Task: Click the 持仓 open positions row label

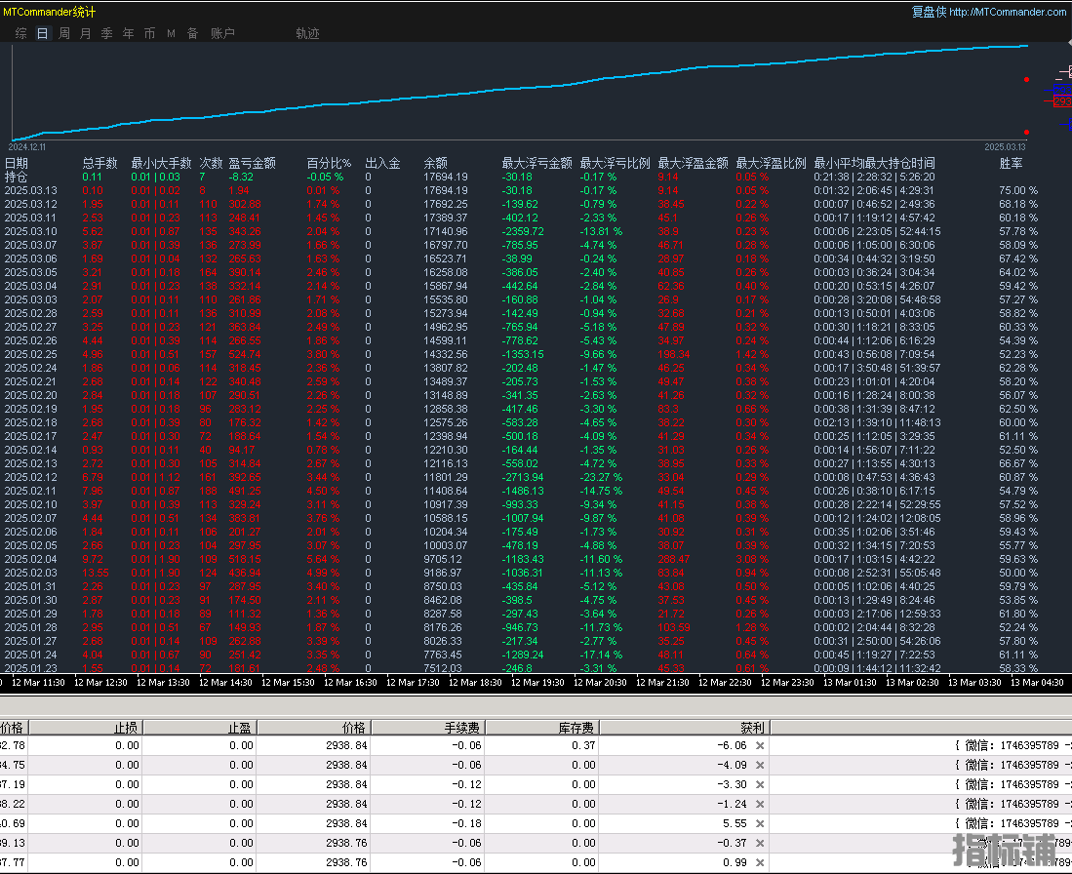Action: coord(17,177)
